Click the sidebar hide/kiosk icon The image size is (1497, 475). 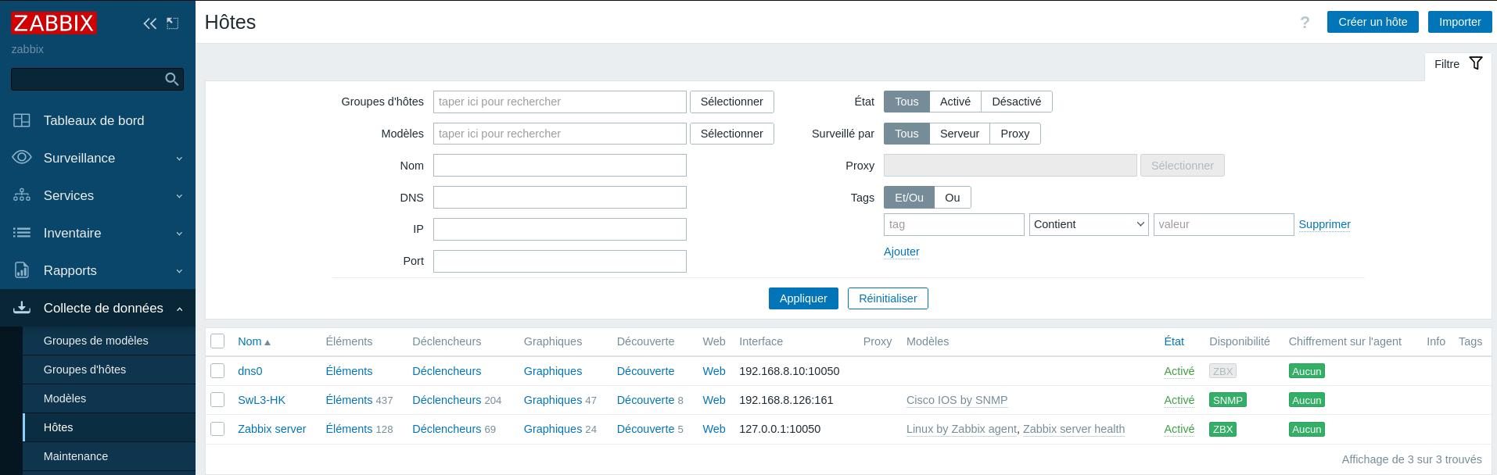pos(173,23)
